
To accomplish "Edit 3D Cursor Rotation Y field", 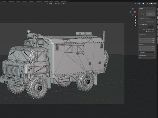I will [x=147, y=48].
